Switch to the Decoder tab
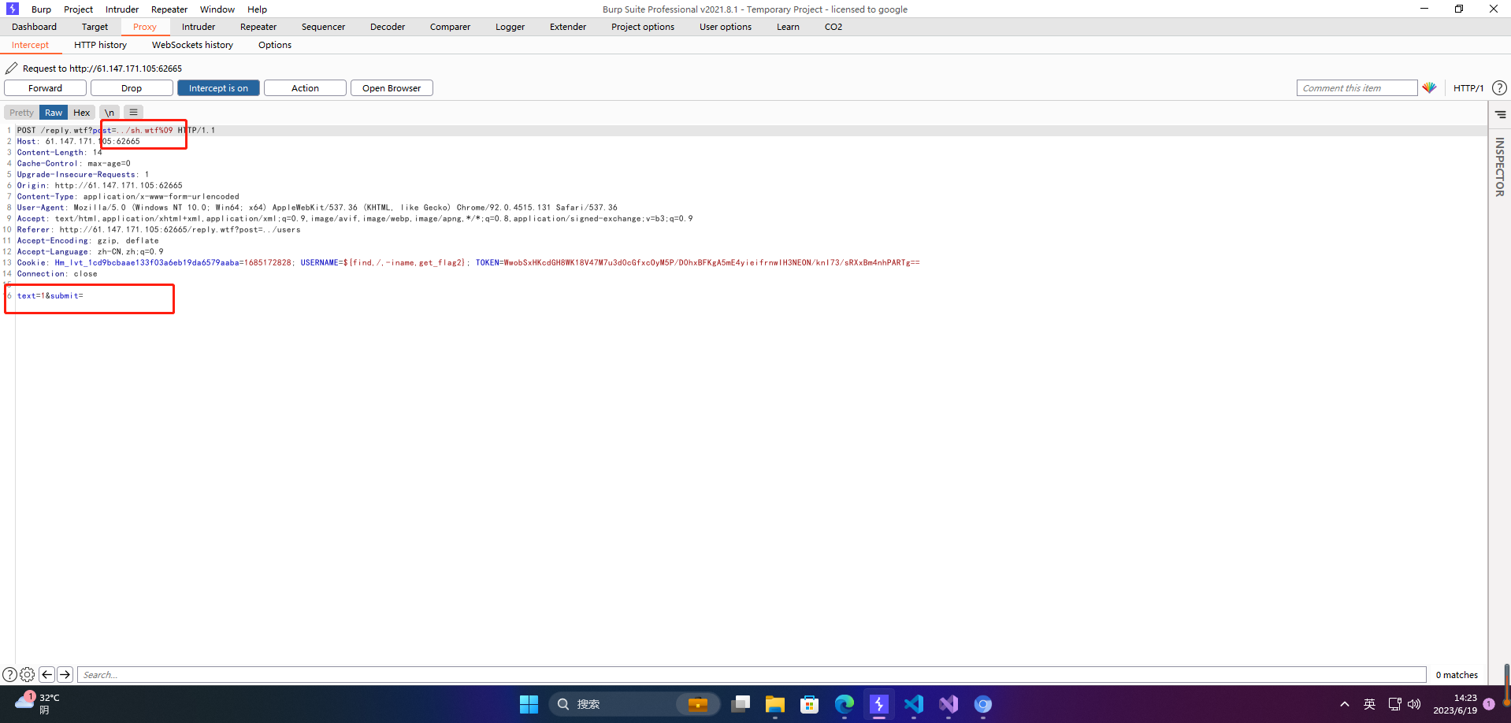1511x723 pixels. (388, 27)
